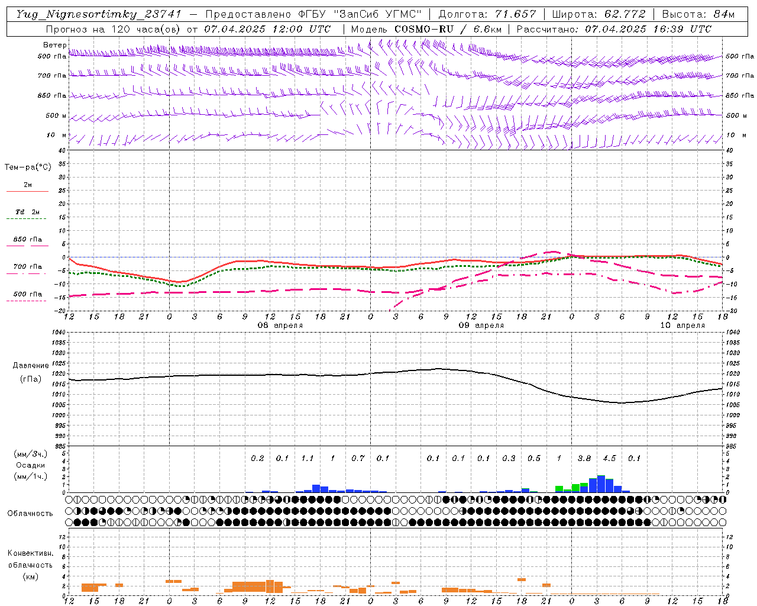Click the 500 гПа temperature legend entry
The height and width of the screenshot is (606, 757).
click(27, 294)
